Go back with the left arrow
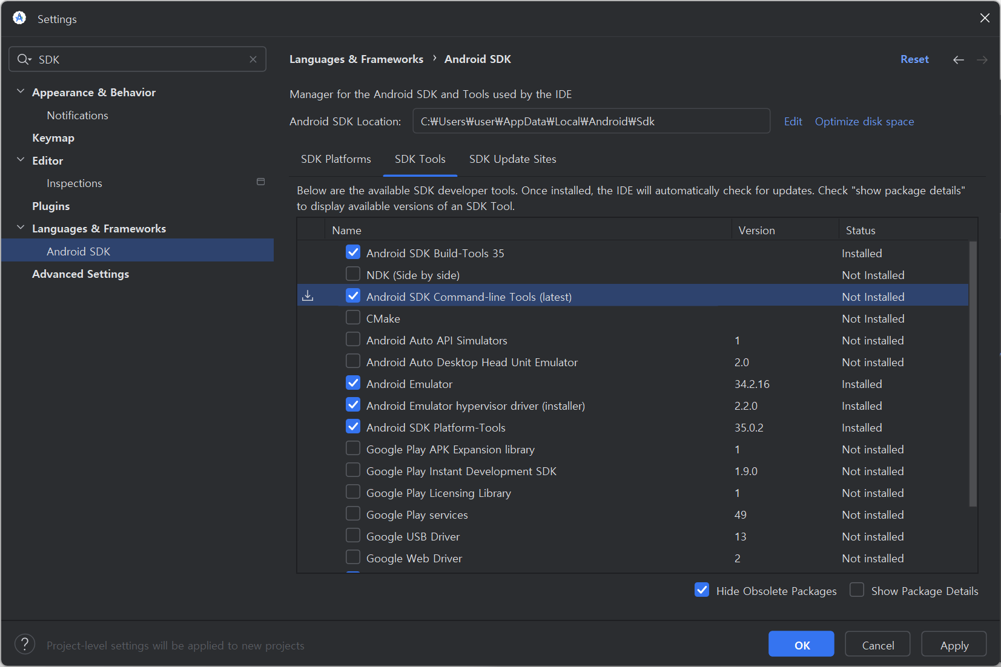The height and width of the screenshot is (667, 1001). [x=958, y=59]
